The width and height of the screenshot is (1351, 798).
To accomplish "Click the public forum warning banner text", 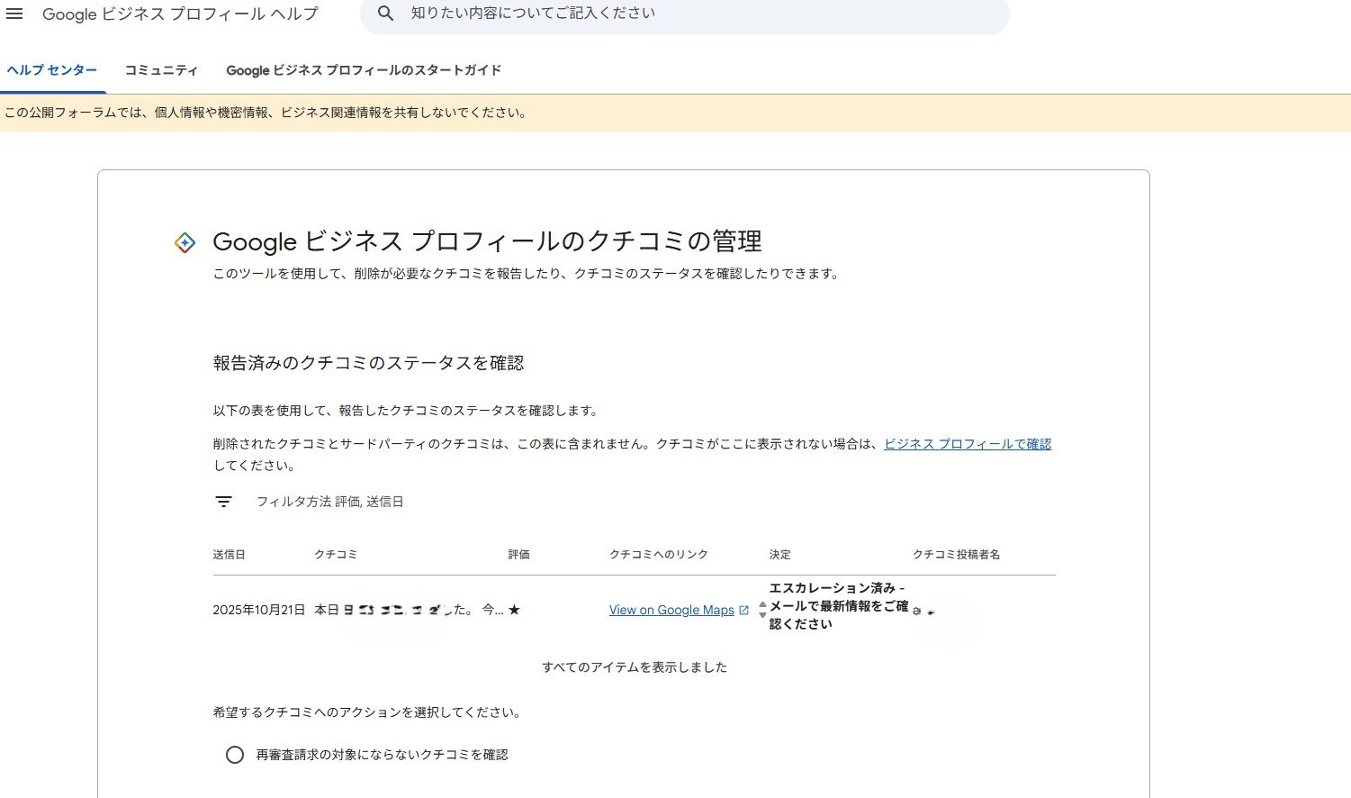I will click(266, 113).
